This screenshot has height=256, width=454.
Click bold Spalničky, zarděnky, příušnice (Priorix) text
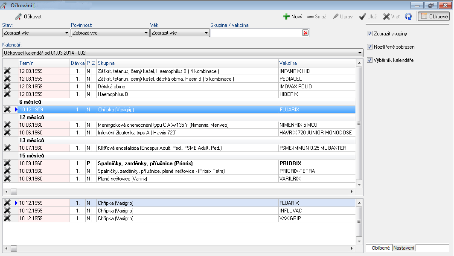tap(145, 163)
